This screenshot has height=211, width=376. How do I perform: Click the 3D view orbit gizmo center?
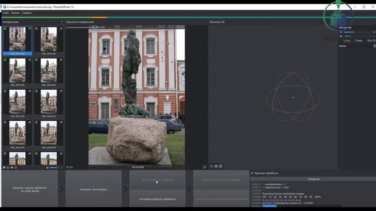pos(293,97)
